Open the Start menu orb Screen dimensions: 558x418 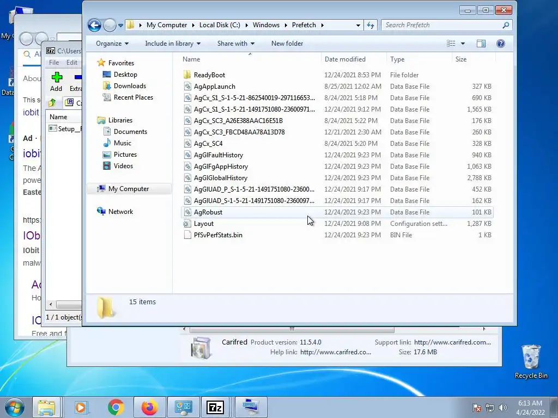[x=14, y=407]
